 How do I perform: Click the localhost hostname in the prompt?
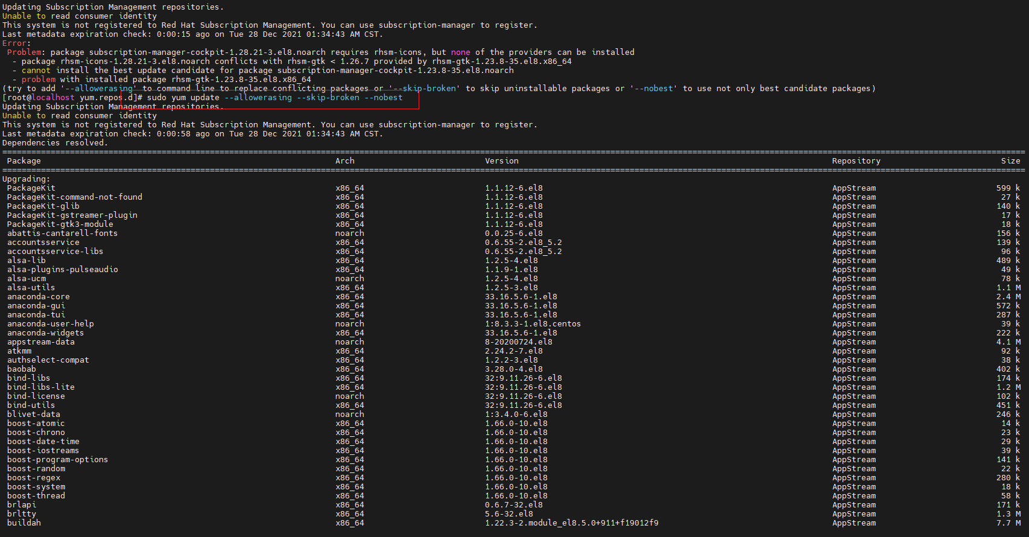tap(53, 98)
